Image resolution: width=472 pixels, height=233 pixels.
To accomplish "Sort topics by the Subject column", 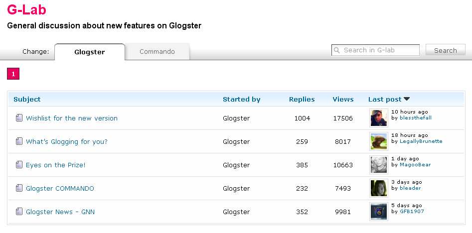I will click(x=27, y=99).
